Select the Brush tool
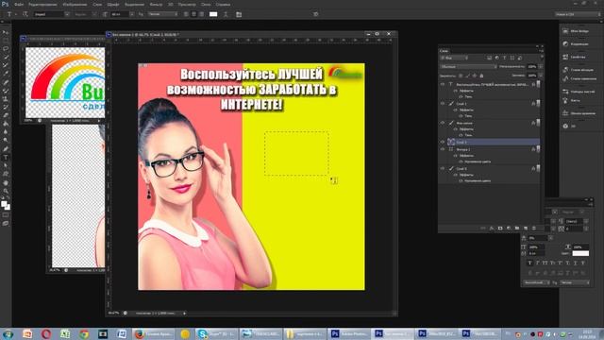This screenshot has width=604, height=340. pos(6,91)
